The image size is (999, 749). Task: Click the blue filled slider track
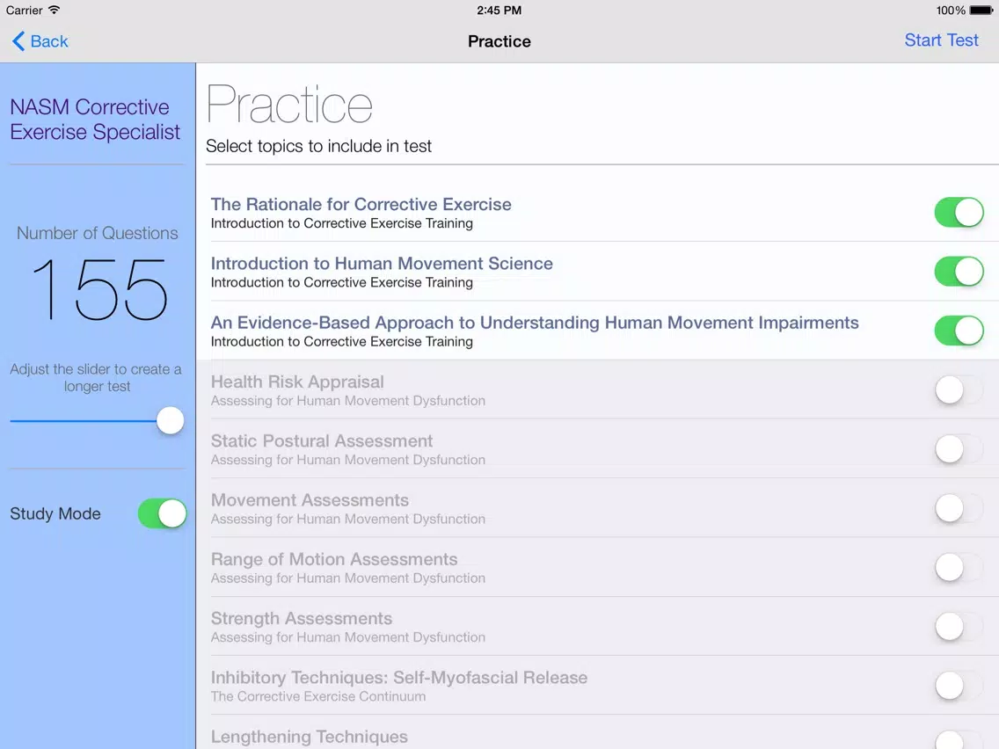(x=84, y=420)
